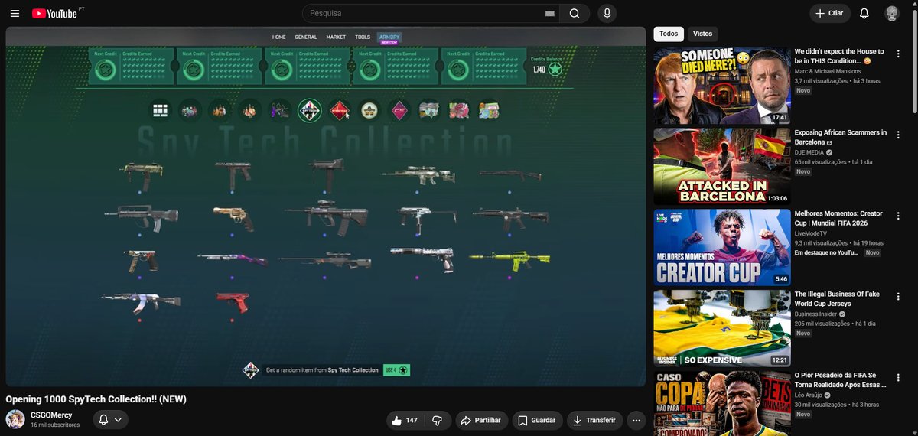The height and width of the screenshot is (436, 918).
Task: Select the gold revolver skin
Action: pyautogui.click(x=233, y=216)
